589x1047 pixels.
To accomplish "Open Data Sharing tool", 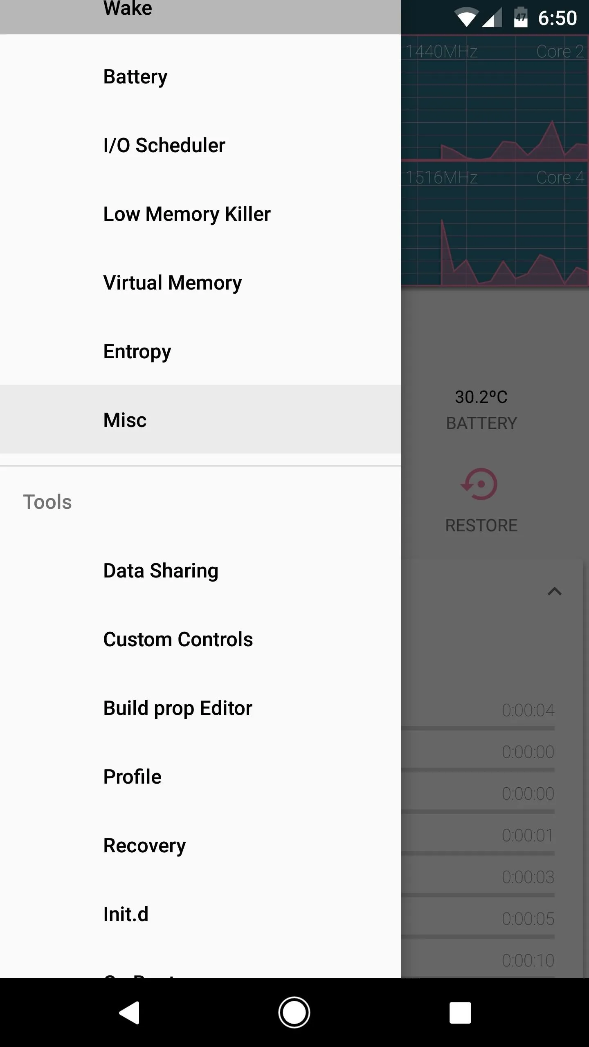I will (161, 571).
